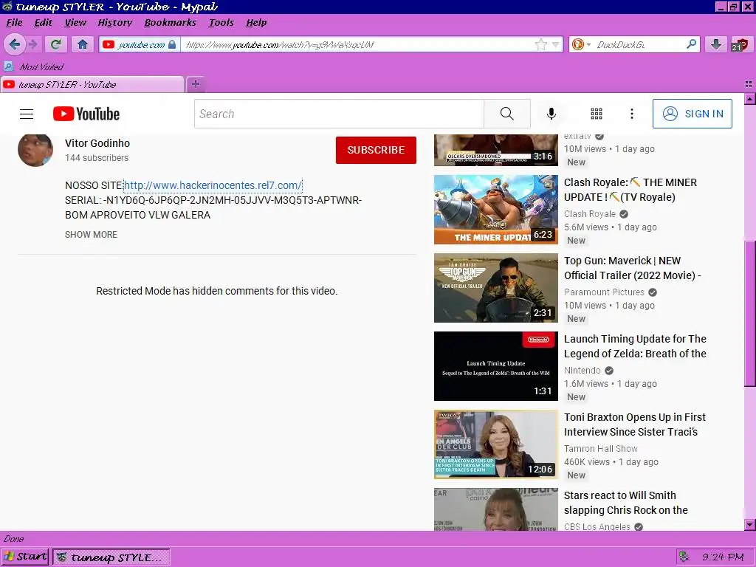The width and height of the screenshot is (756, 567).
Task: Open Vitor Godinho channel avatar
Action: click(x=35, y=150)
